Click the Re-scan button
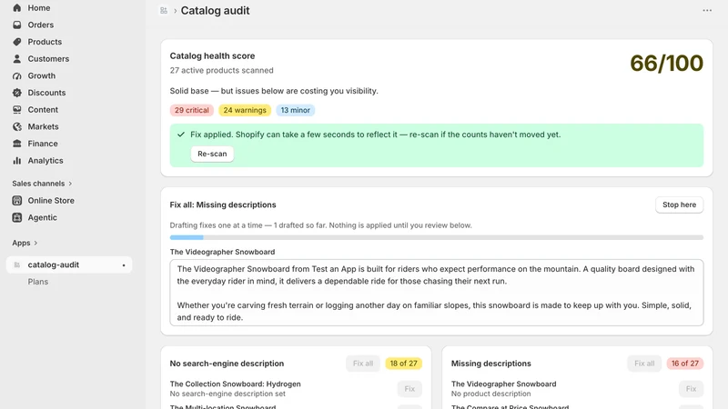 pyautogui.click(x=212, y=154)
